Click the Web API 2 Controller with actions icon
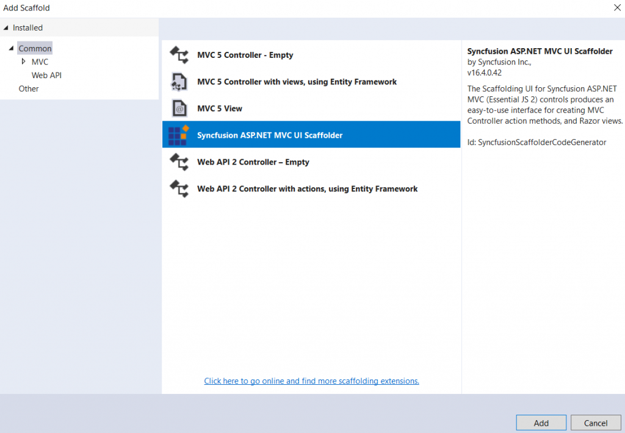Image resolution: width=625 pixels, height=433 pixels. [x=179, y=189]
